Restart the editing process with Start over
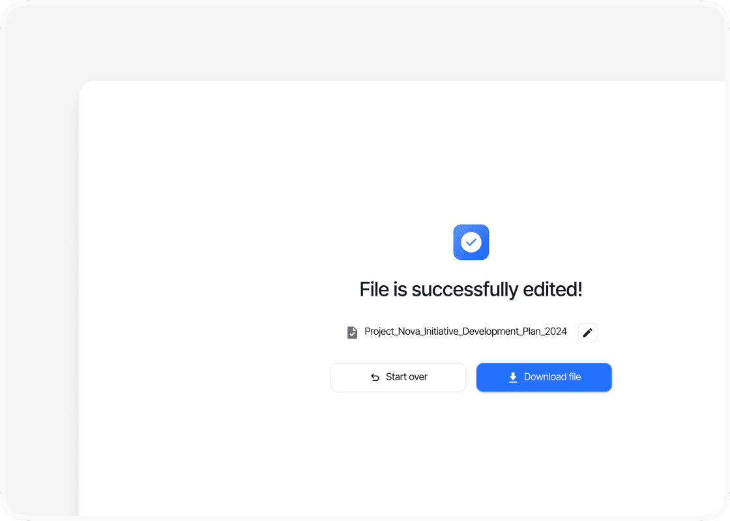This screenshot has height=521, width=730. pos(398,377)
